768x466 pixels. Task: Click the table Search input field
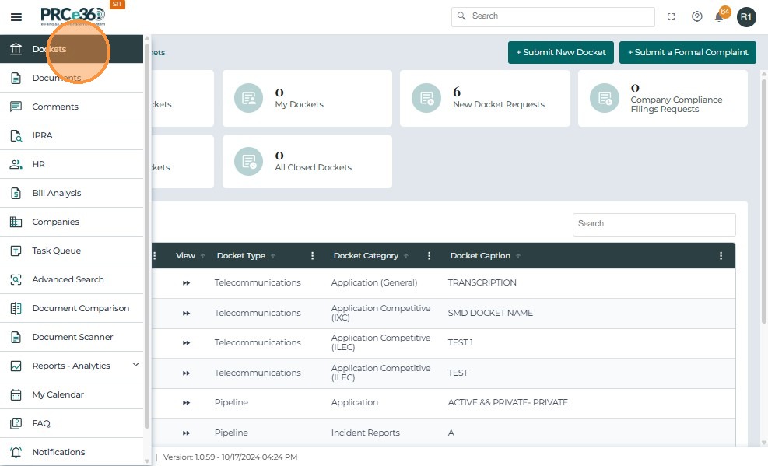654,224
